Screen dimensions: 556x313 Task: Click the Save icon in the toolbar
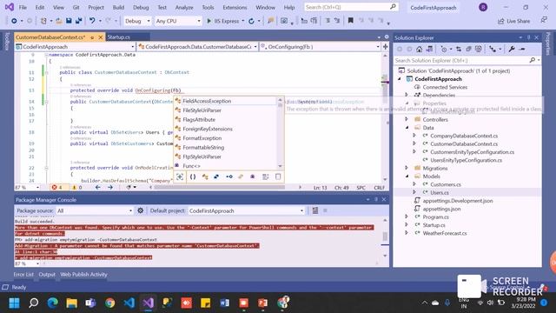[69, 21]
